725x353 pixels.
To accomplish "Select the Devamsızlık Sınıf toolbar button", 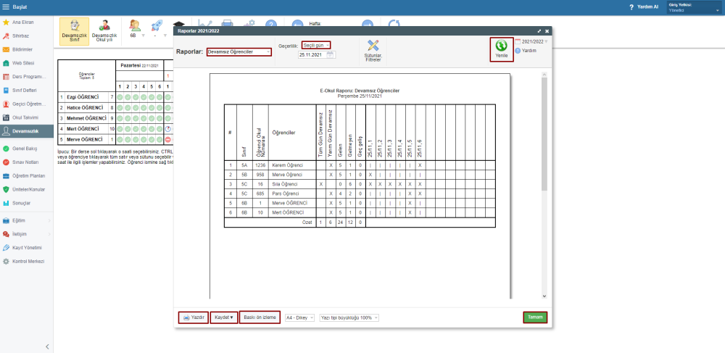I will [74, 31].
